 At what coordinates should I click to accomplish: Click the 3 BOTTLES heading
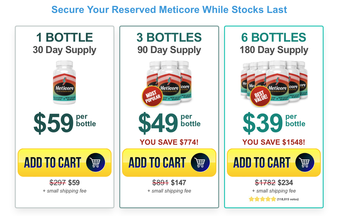pos(169,38)
